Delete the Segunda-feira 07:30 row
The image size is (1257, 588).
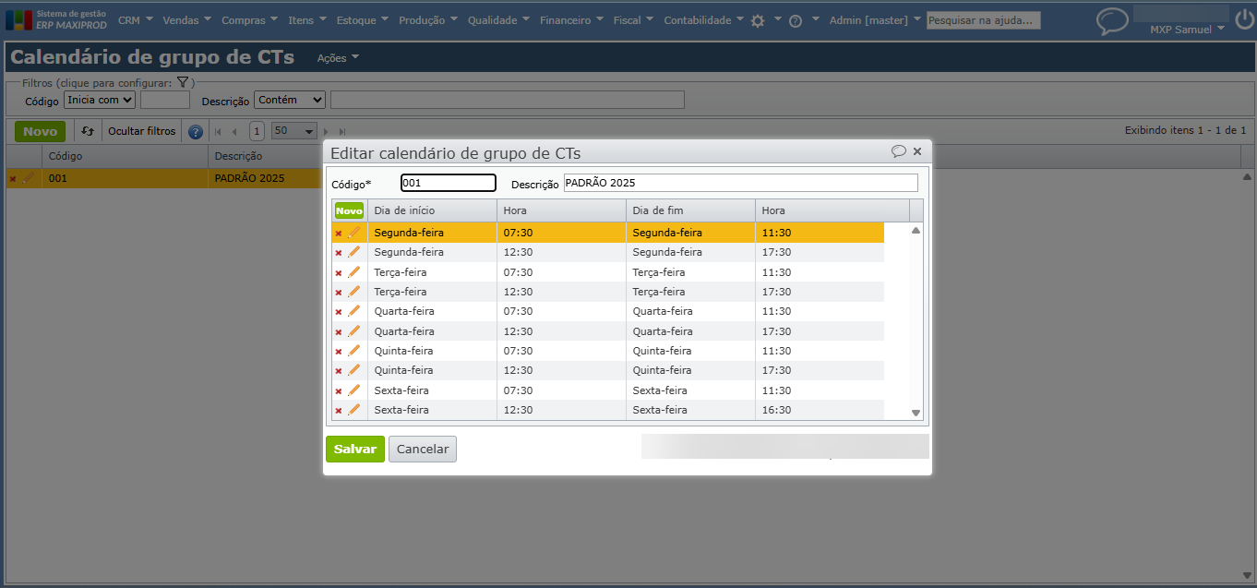339,233
